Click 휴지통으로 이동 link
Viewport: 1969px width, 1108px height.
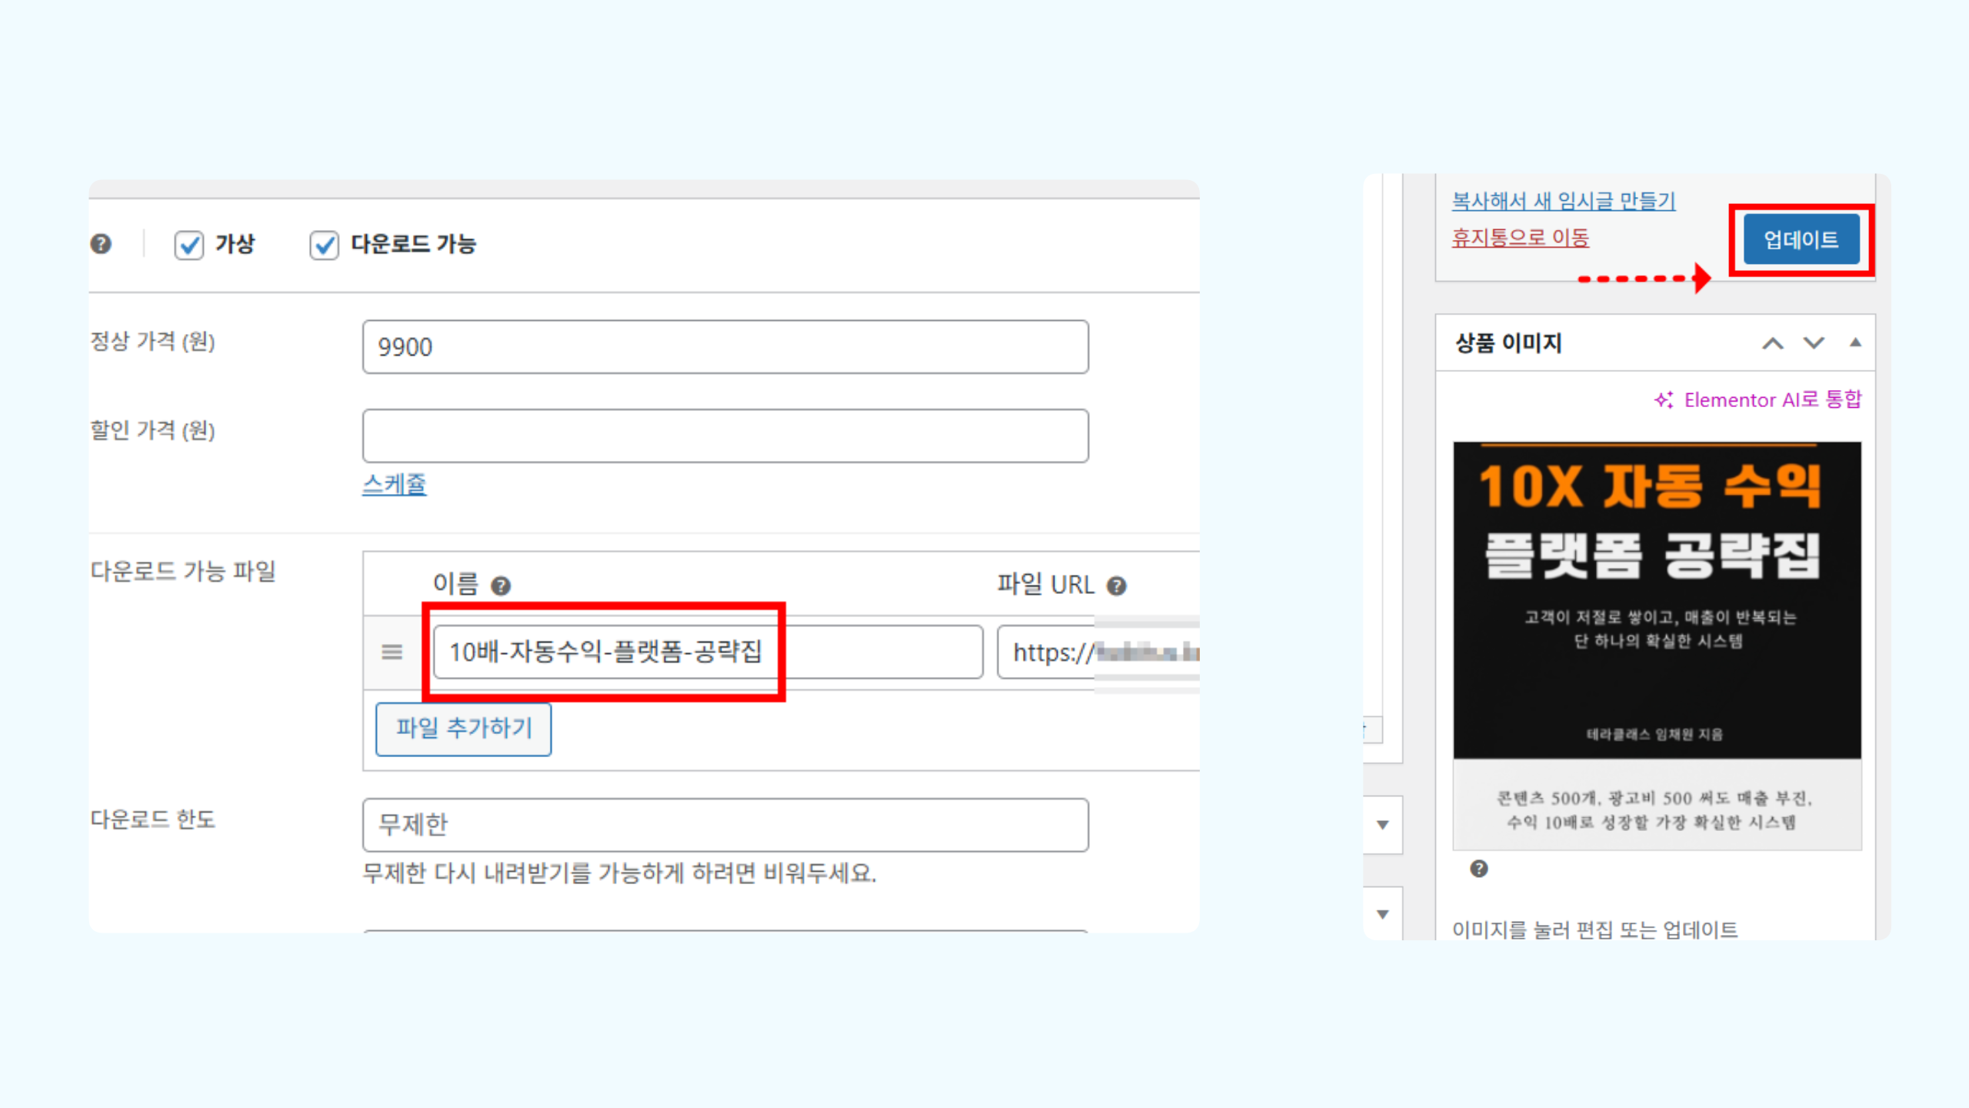[x=1520, y=238]
